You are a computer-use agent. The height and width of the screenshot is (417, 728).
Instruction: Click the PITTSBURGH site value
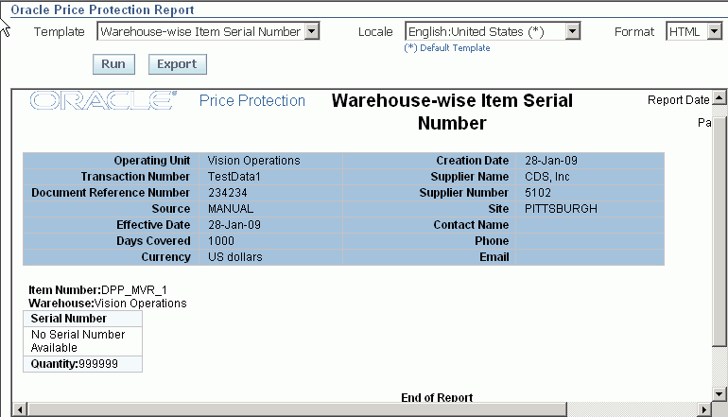tap(561, 209)
